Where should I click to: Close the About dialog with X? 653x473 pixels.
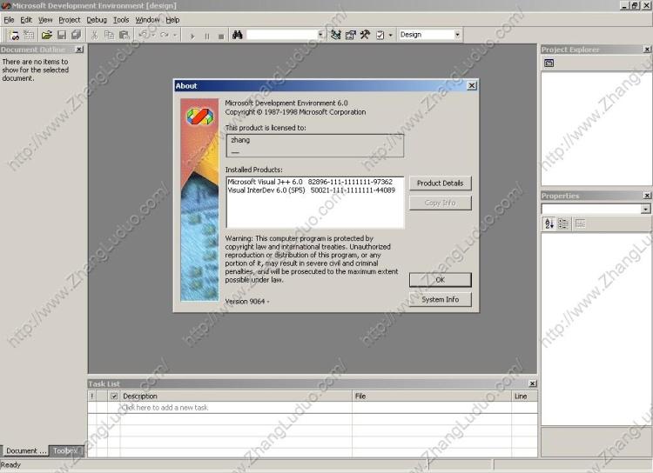[x=471, y=86]
